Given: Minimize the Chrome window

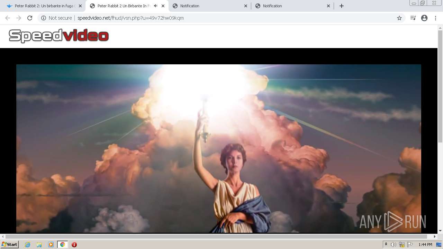Looking at the screenshot, I should (414, 3).
